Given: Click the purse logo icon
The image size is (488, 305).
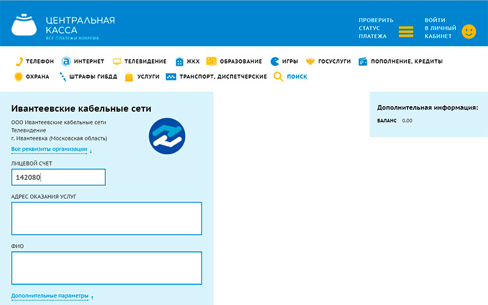Looking at the screenshot, I should tap(24, 25).
